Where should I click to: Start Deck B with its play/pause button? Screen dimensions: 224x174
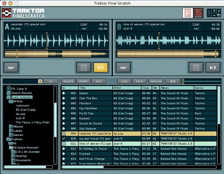(x=213, y=67)
